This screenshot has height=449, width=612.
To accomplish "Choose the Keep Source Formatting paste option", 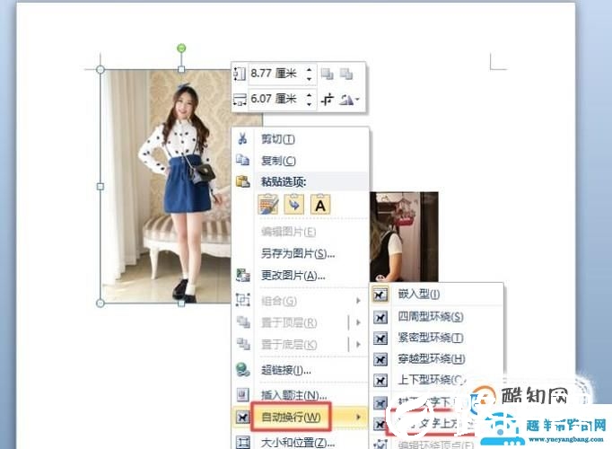I will click(268, 205).
